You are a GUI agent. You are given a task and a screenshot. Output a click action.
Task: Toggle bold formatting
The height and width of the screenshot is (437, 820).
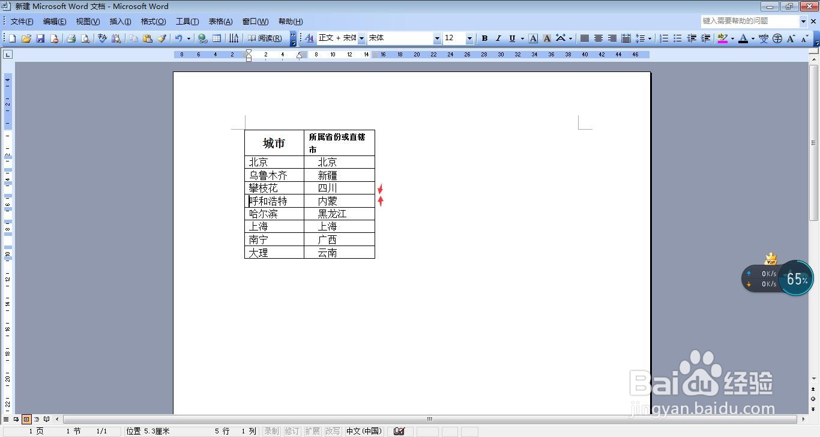[x=484, y=38]
